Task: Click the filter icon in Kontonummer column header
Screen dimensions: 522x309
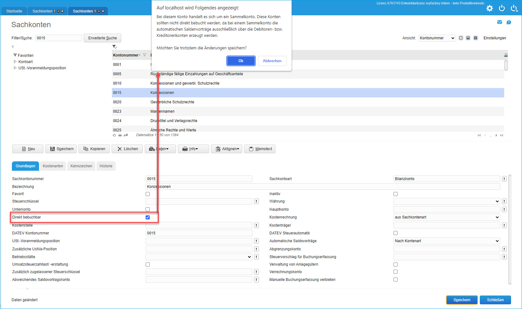Action: tap(144, 55)
